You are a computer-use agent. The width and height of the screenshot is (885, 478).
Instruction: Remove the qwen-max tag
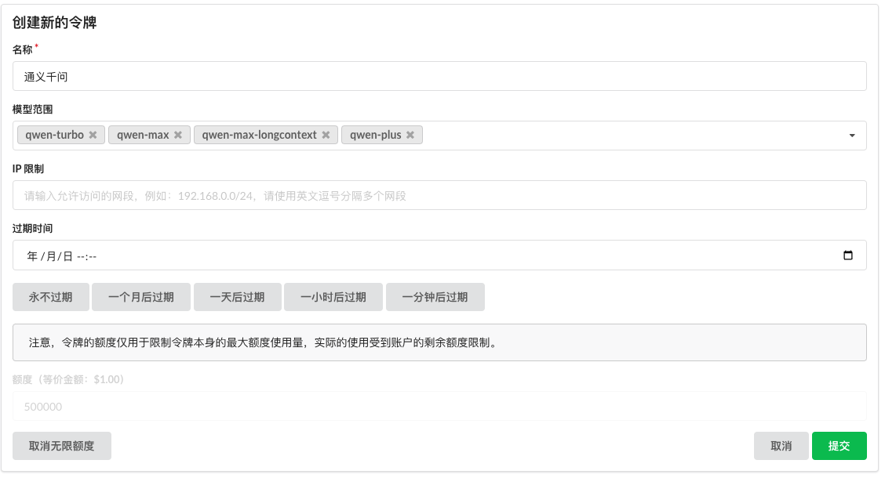(x=178, y=135)
